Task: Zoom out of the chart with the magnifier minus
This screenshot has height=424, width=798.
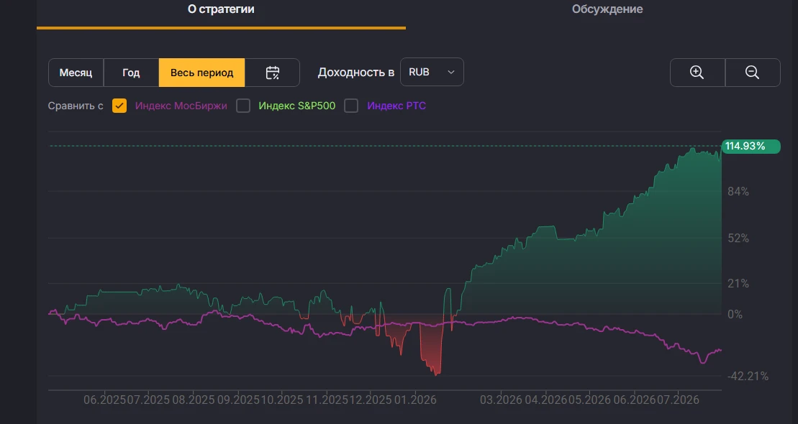Action: 752,73
